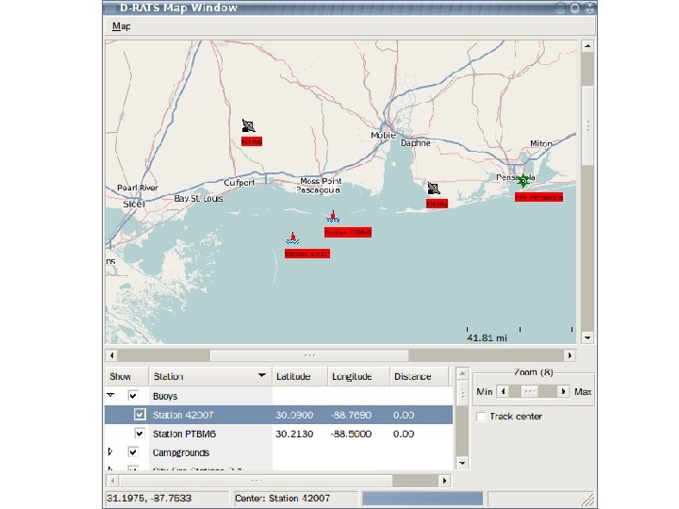Click the Center: Station 42007 status text
Viewport: 679px width, 509px height.
point(282,499)
